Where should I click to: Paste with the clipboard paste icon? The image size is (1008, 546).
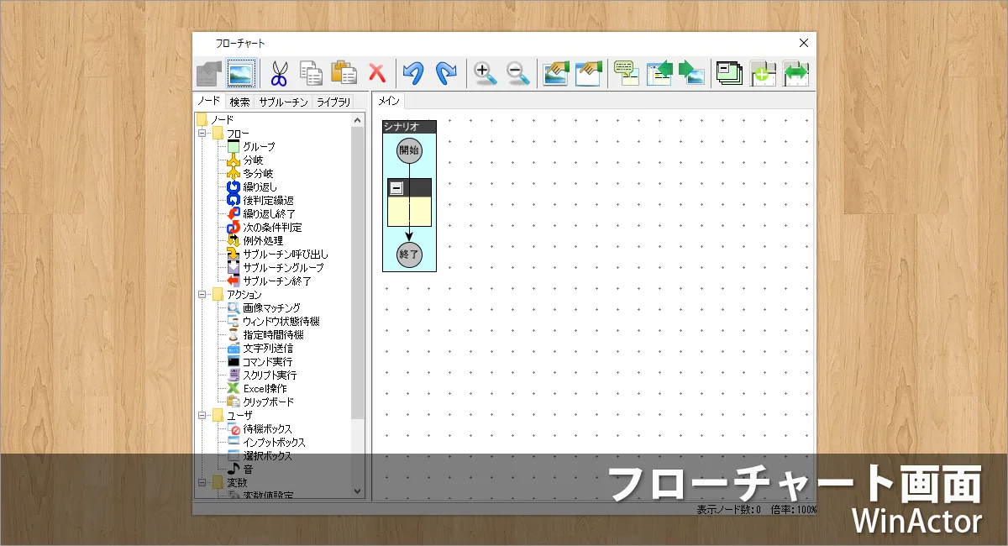coord(344,73)
